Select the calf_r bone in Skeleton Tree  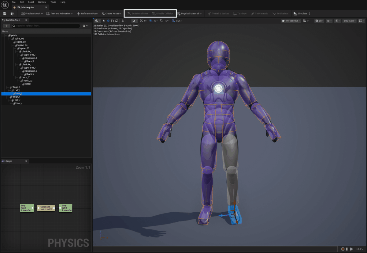coord(17,100)
